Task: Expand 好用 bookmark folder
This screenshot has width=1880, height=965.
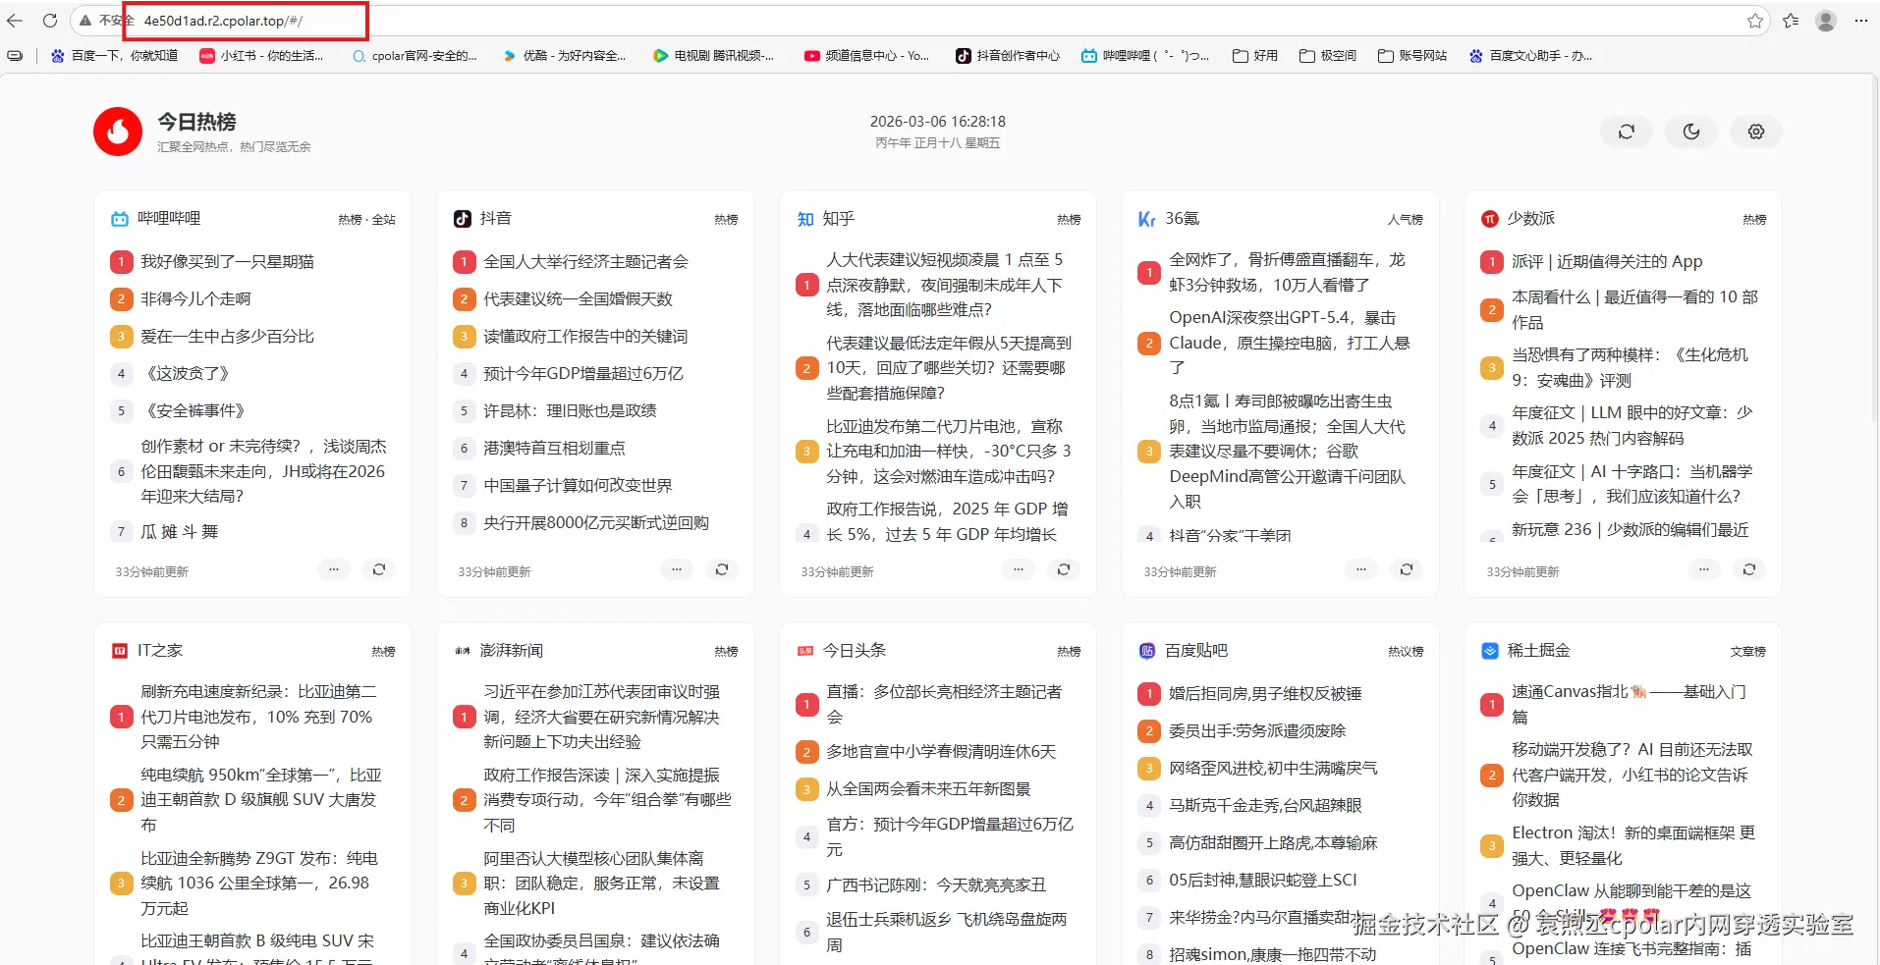Action: click(x=1256, y=56)
